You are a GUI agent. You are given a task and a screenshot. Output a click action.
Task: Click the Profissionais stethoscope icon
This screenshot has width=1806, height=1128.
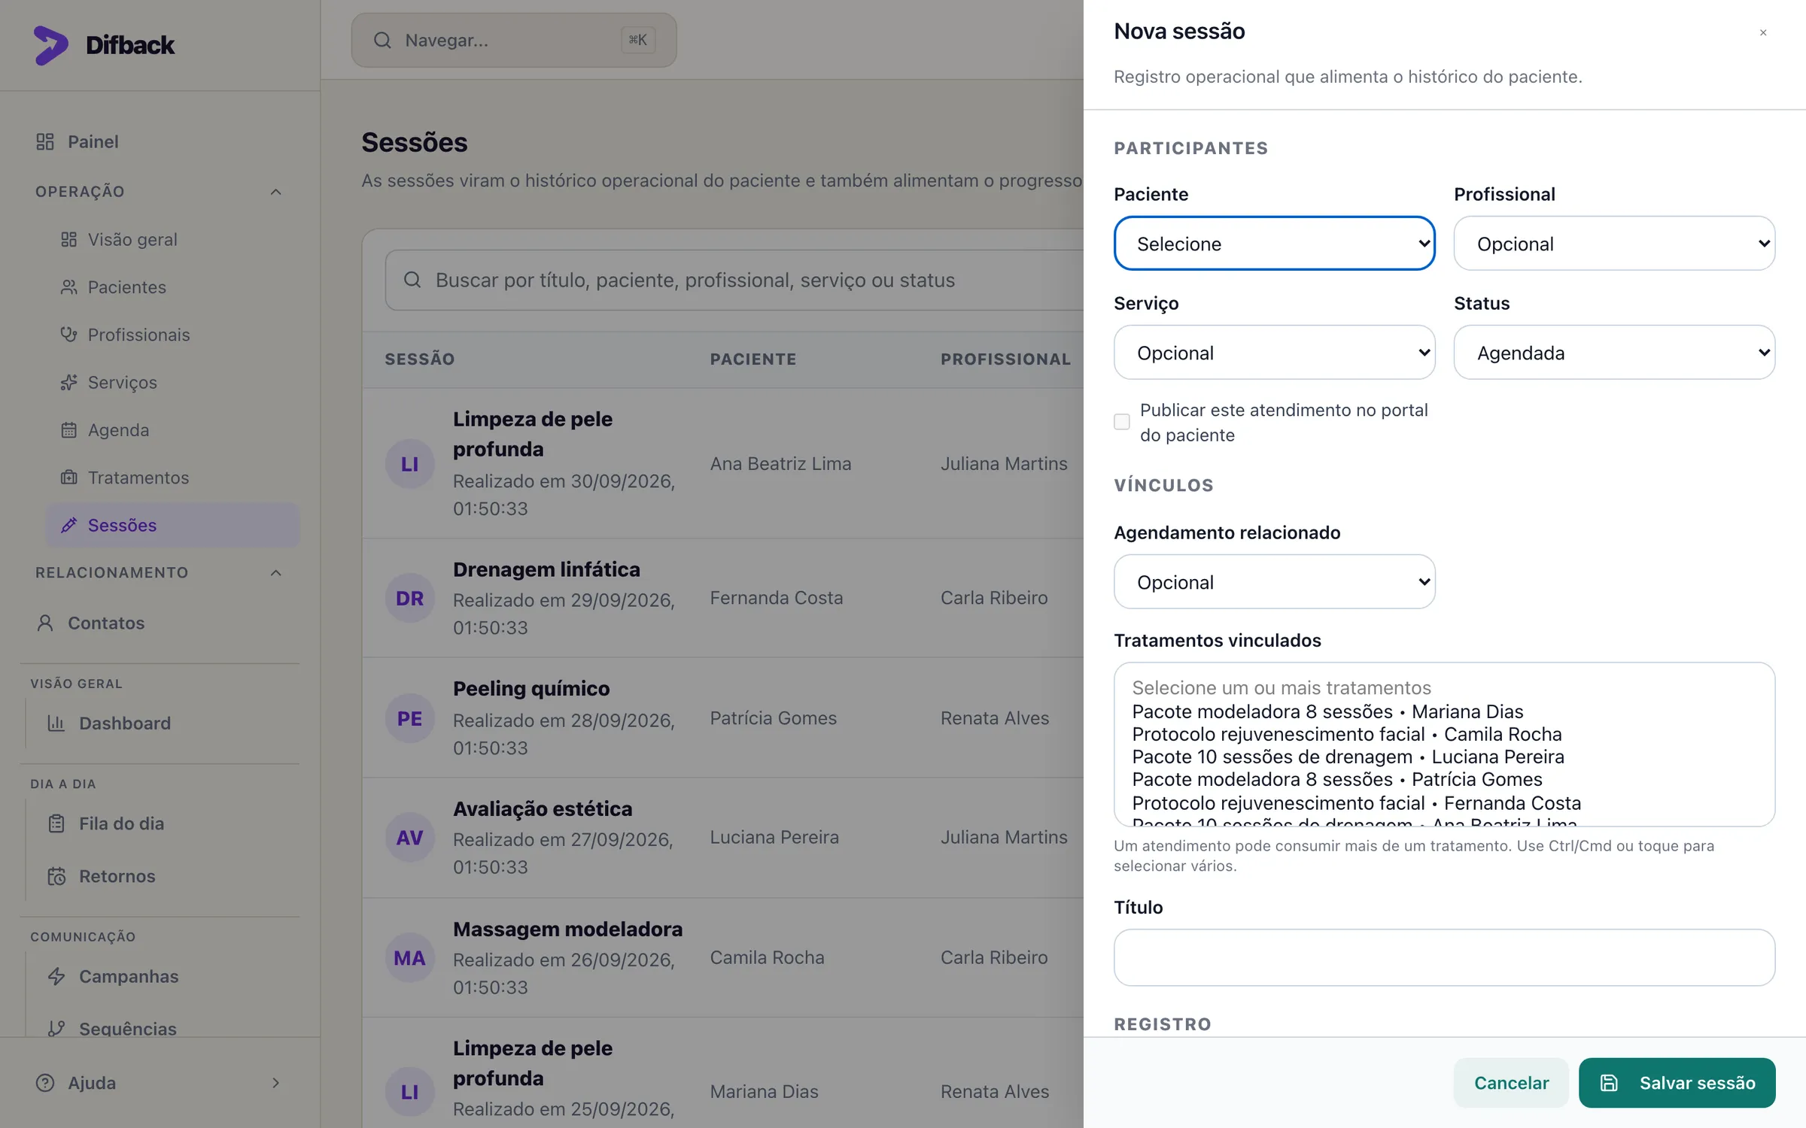click(68, 335)
